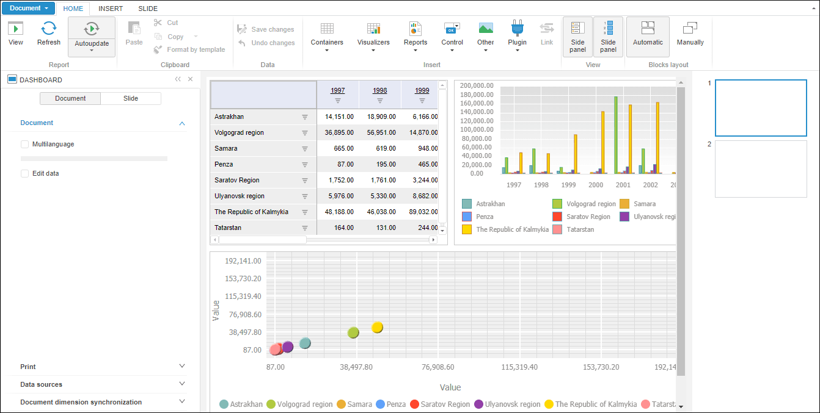Open the SLIDE ribbon tab
This screenshot has width=820, height=413.
click(148, 9)
